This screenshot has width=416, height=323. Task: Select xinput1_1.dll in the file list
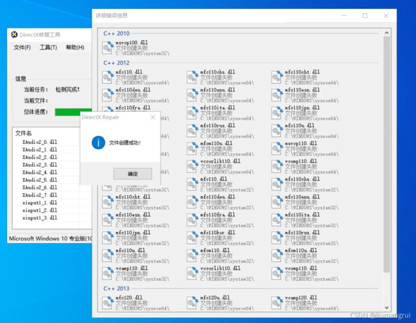tap(40, 203)
